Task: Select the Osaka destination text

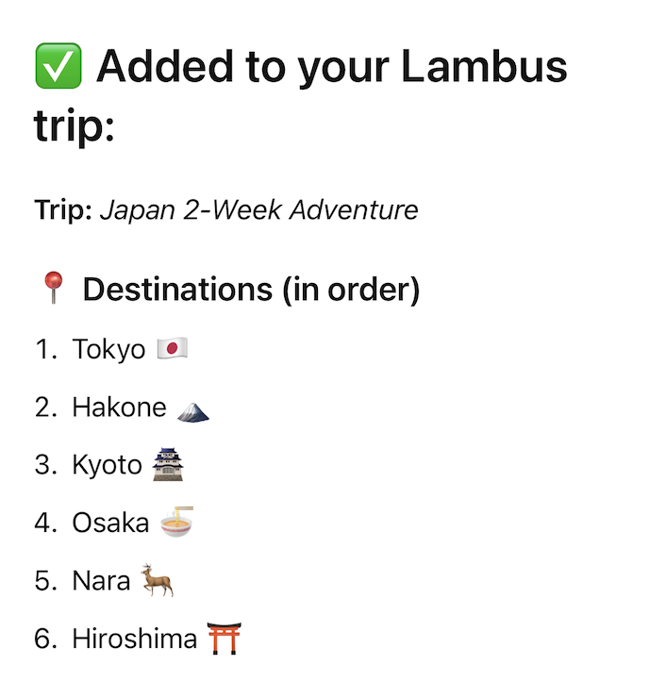Action: point(110,524)
